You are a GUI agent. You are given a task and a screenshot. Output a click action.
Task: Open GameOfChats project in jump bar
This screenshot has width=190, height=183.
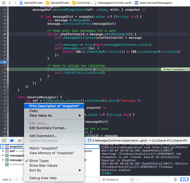click(31, 3)
